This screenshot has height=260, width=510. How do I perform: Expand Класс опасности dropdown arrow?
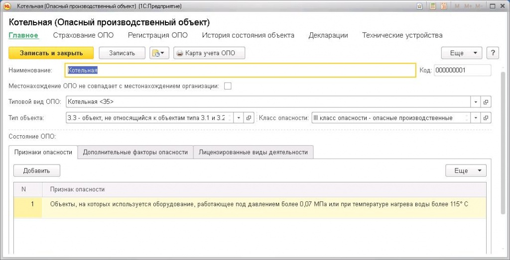[476, 118]
